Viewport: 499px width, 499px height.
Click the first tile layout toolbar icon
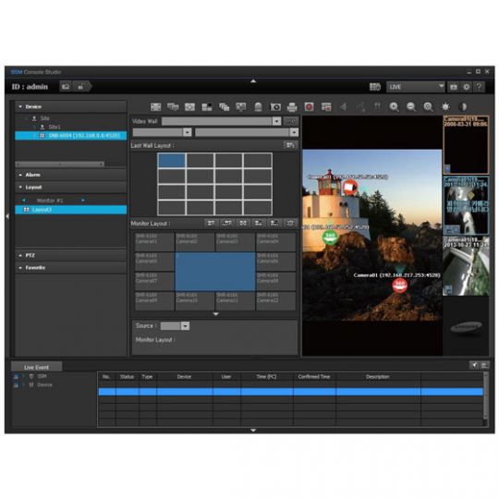pos(155,107)
